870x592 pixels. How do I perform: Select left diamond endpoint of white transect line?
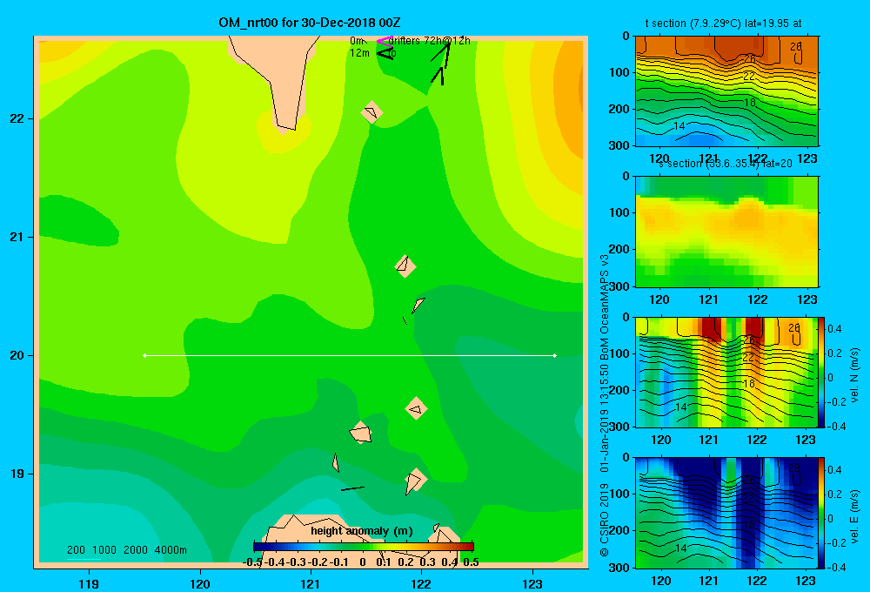tap(144, 355)
